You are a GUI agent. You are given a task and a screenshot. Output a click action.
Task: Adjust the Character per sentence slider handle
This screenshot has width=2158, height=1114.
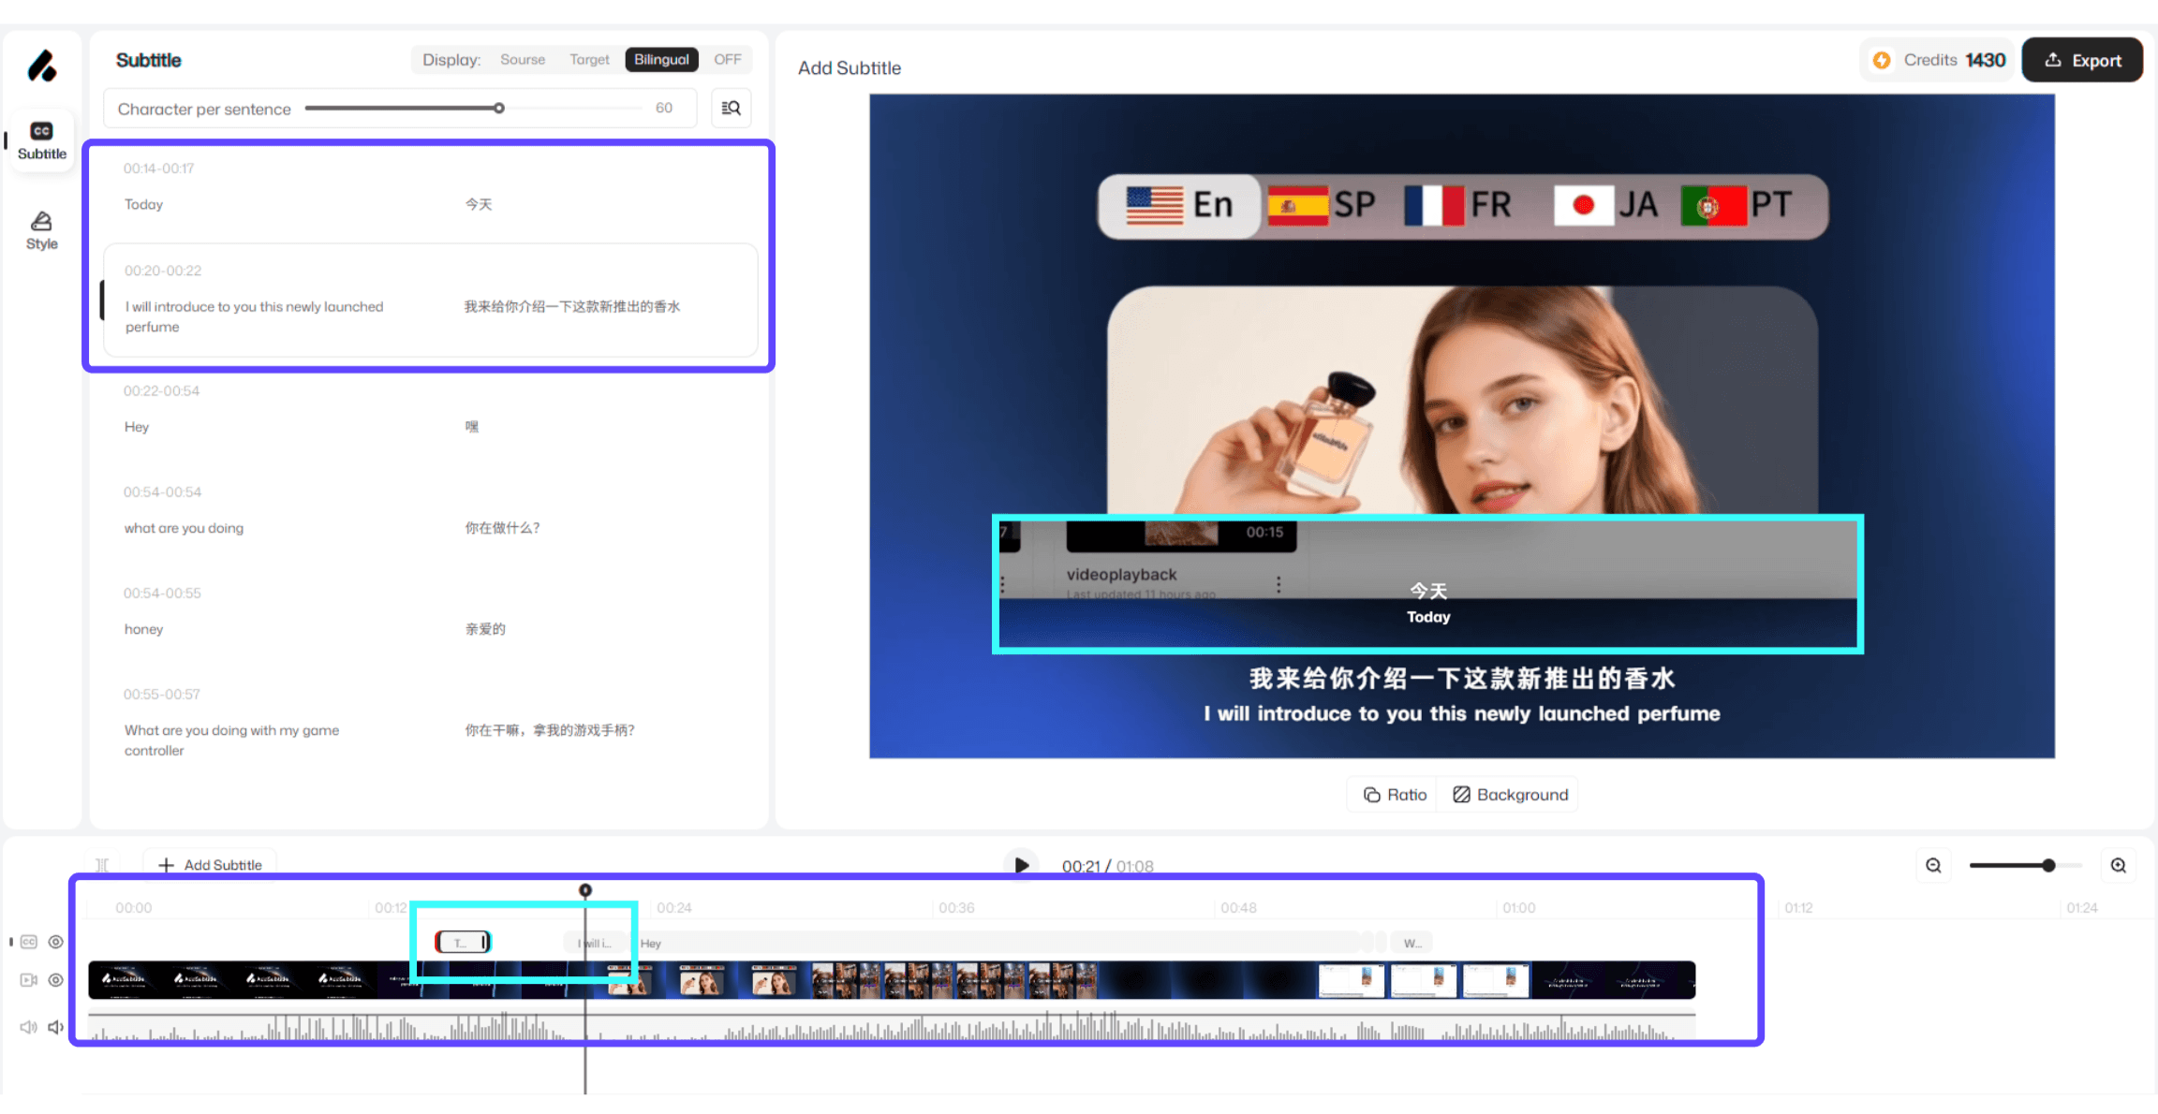click(499, 109)
